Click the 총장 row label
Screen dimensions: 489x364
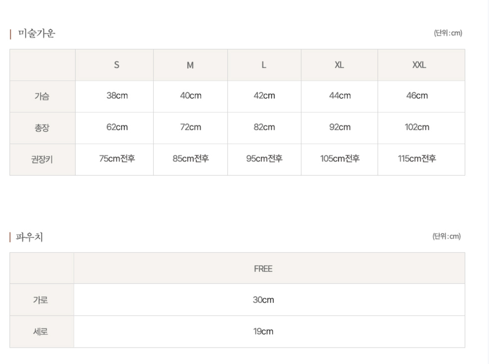click(42, 128)
